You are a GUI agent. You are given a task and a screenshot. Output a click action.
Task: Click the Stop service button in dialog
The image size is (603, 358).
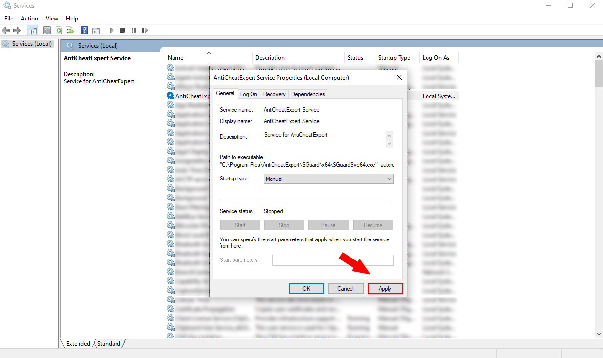284,225
